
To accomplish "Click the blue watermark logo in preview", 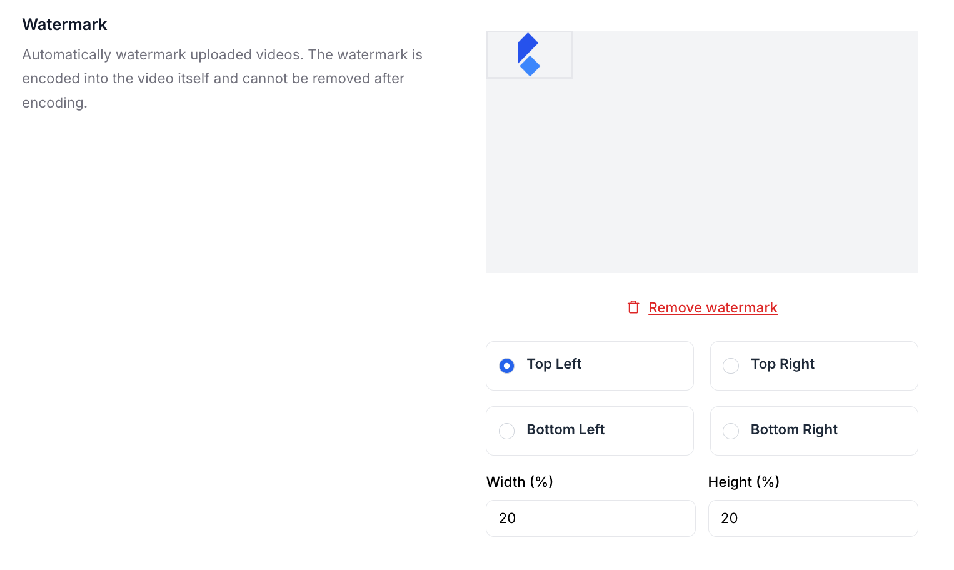I will 529,54.
